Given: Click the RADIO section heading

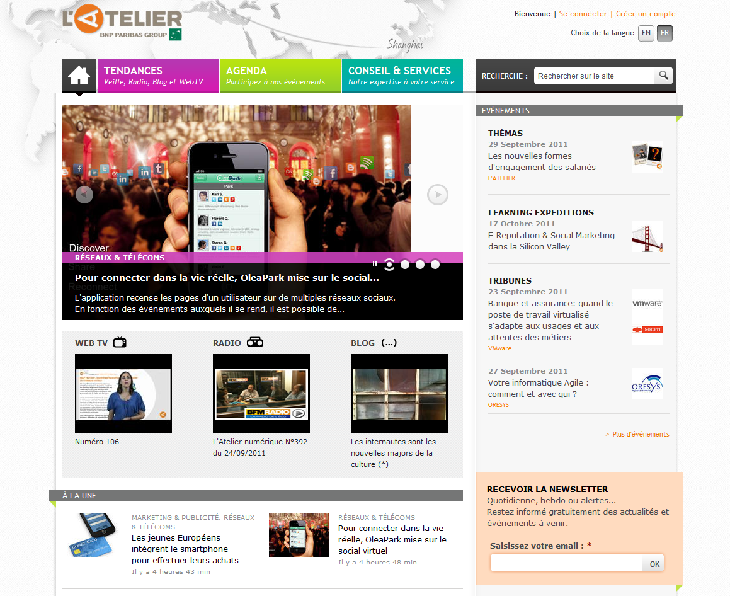Looking at the screenshot, I should click(227, 343).
